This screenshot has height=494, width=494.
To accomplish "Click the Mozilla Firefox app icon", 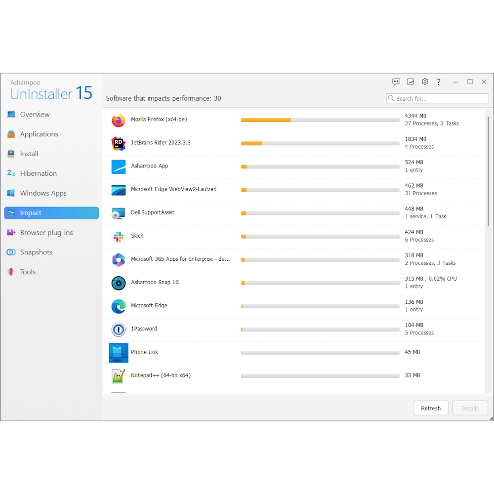I will tap(119, 120).
